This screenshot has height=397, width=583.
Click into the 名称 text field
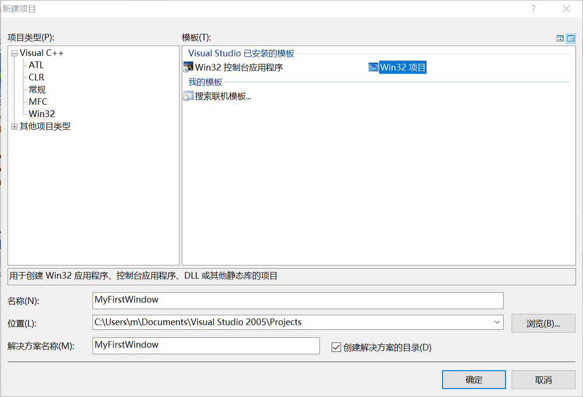pos(298,300)
